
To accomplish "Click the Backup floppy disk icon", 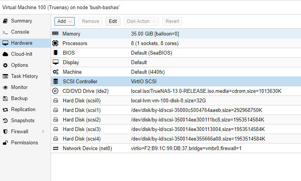I will pos(5,99).
